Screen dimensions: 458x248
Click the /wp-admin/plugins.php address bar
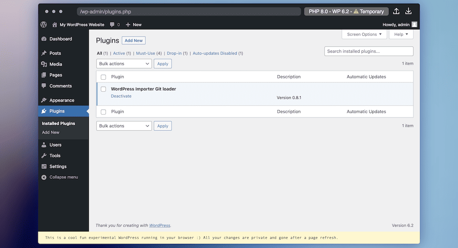[x=189, y=11]
